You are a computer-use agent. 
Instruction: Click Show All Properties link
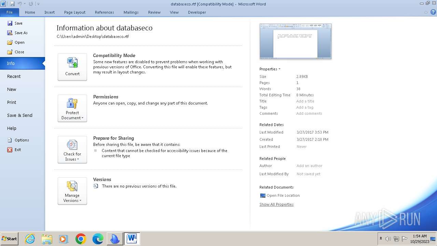point(277,204)
